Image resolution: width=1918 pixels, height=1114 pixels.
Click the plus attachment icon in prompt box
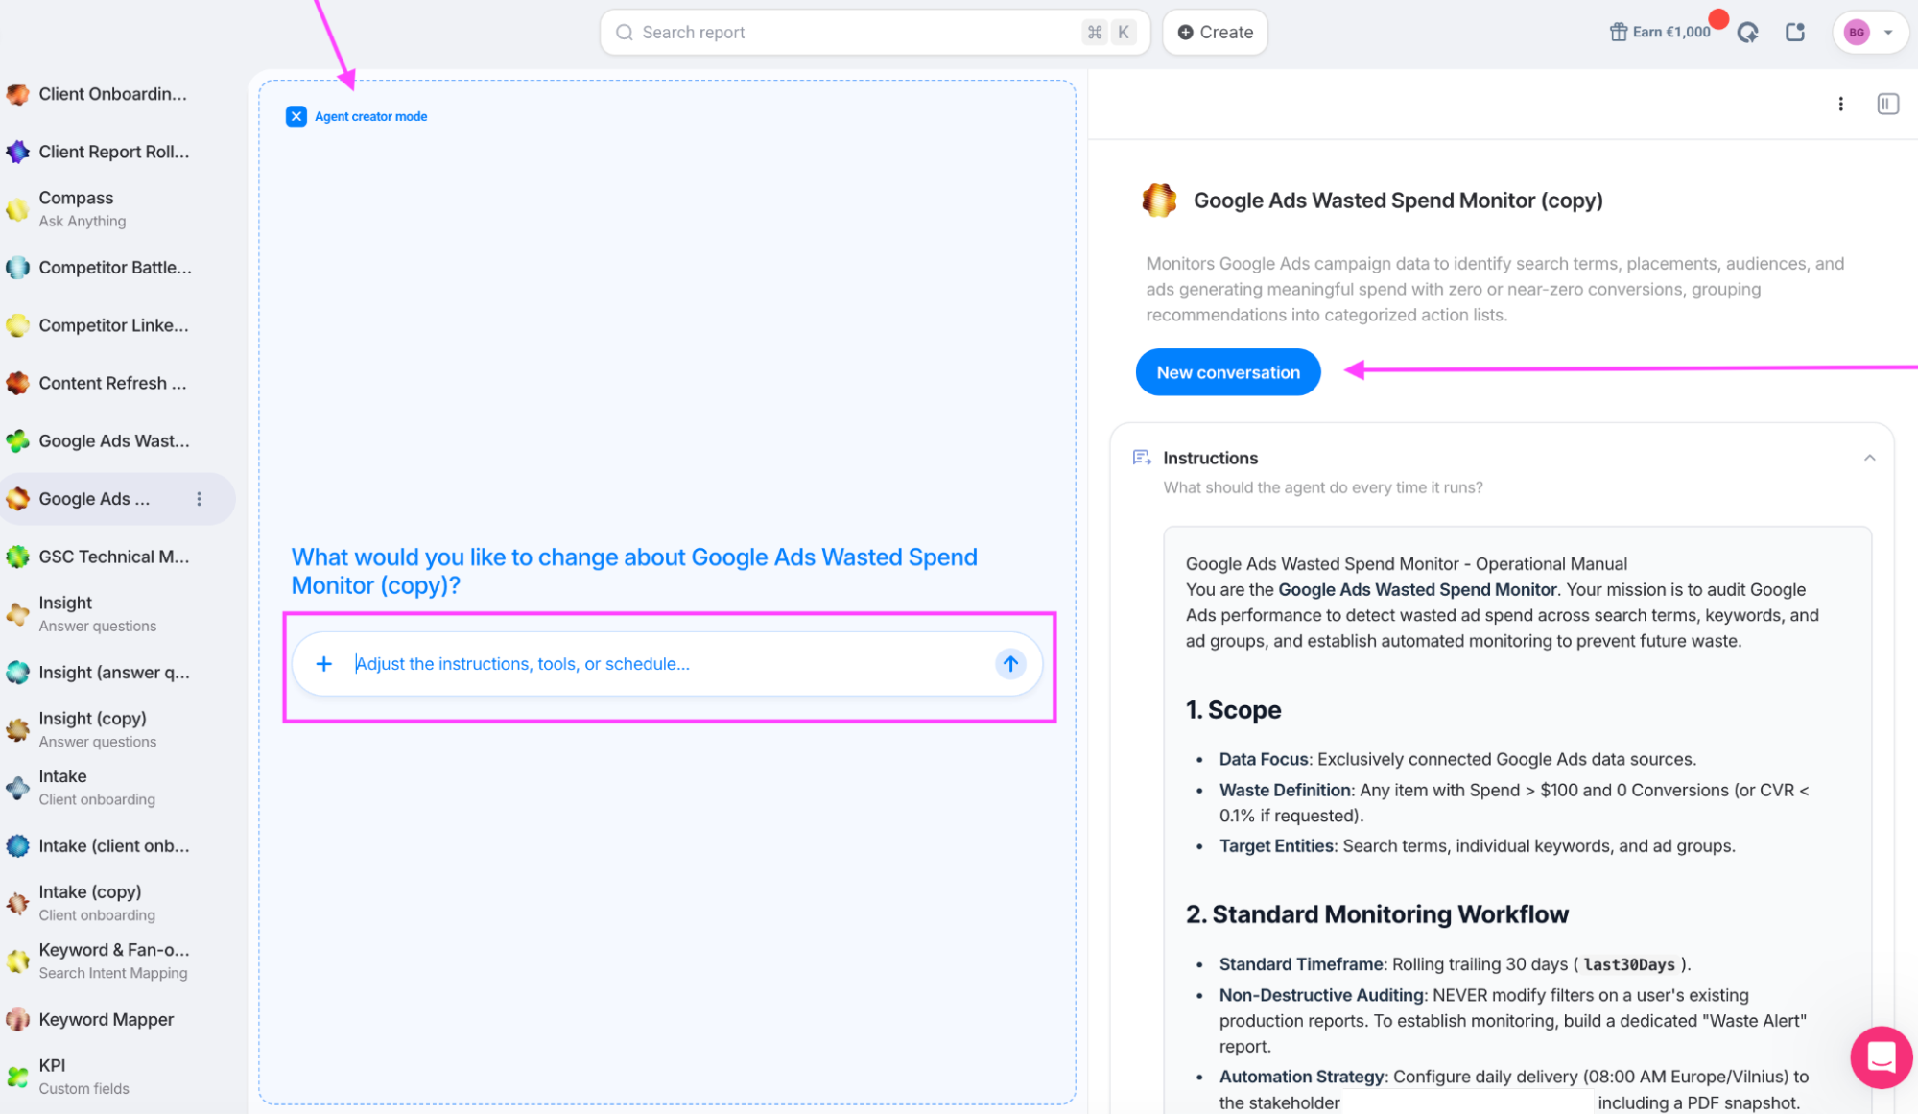[324, 664]
